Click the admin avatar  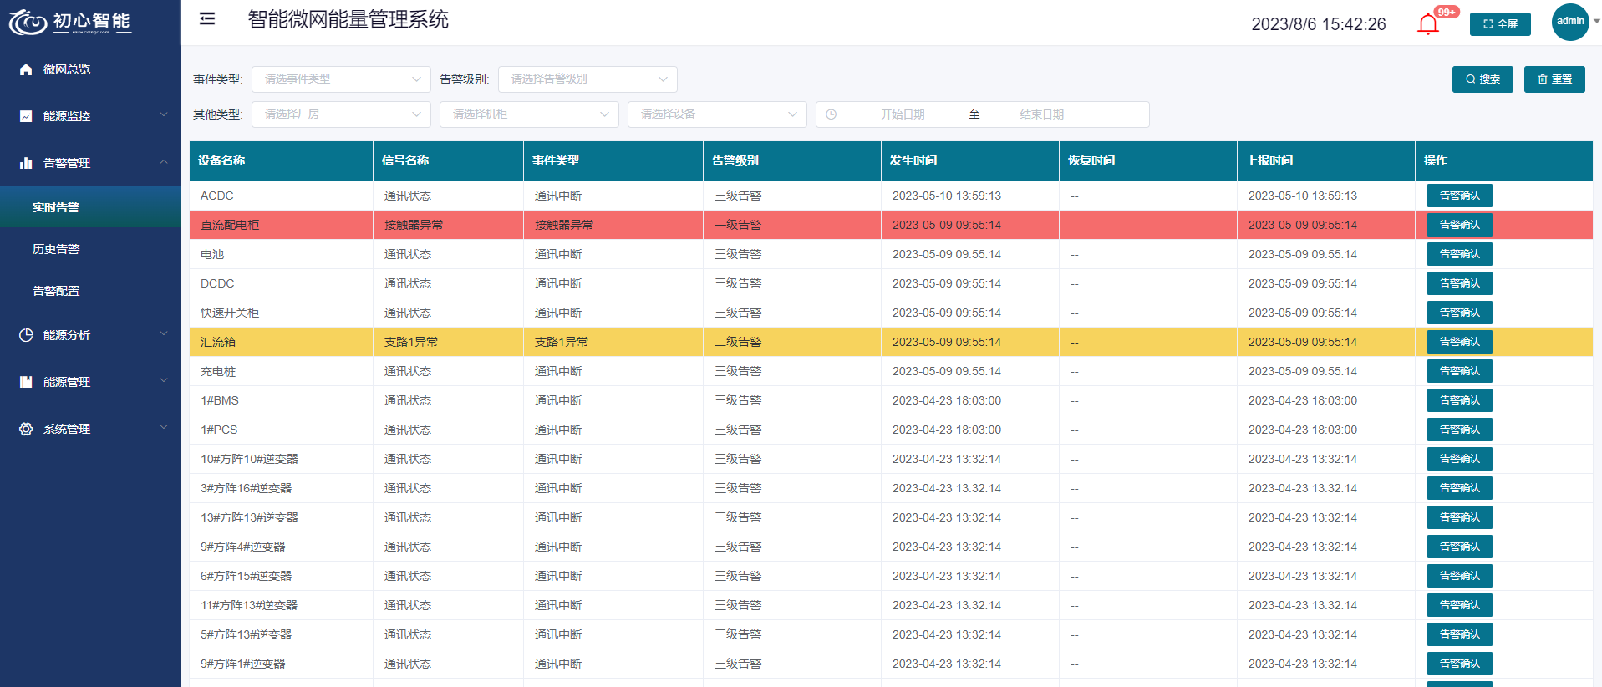(x=1570, y=22)
